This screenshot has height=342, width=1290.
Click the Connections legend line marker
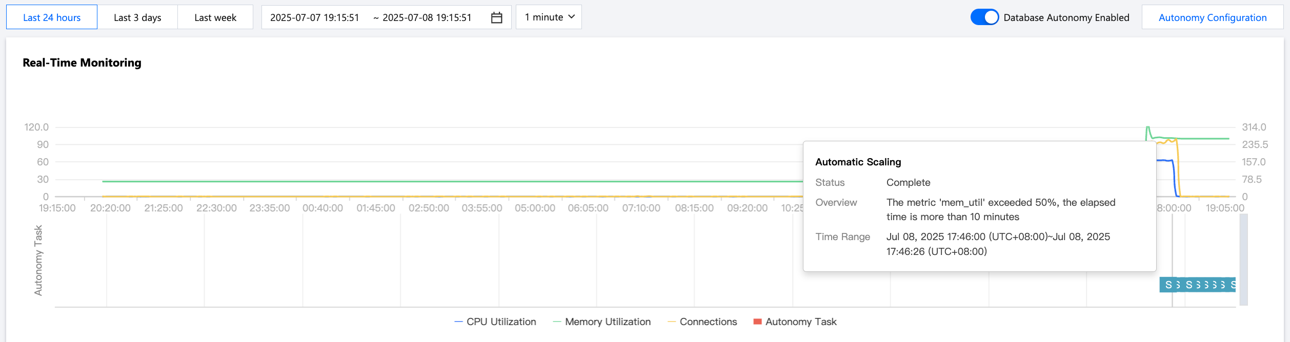coord(672,322)
